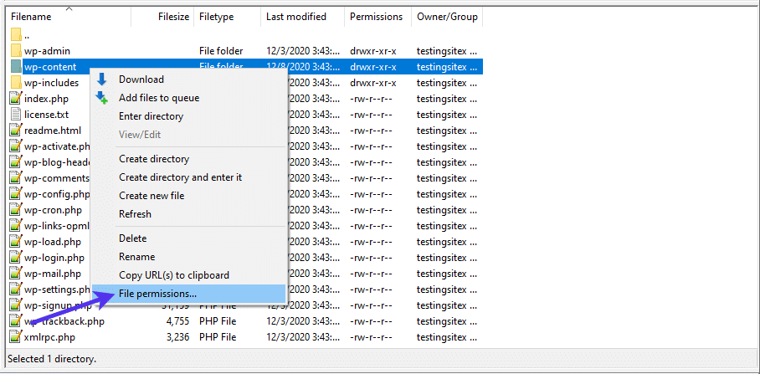This screenshot has height=374, width=760.
Task: Click the wp-includes folder icon
Action: pos(16,83)
